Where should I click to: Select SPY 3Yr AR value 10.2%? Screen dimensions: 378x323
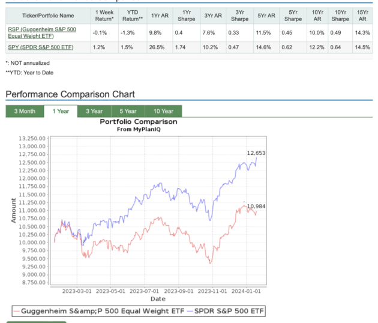point(210,47)
